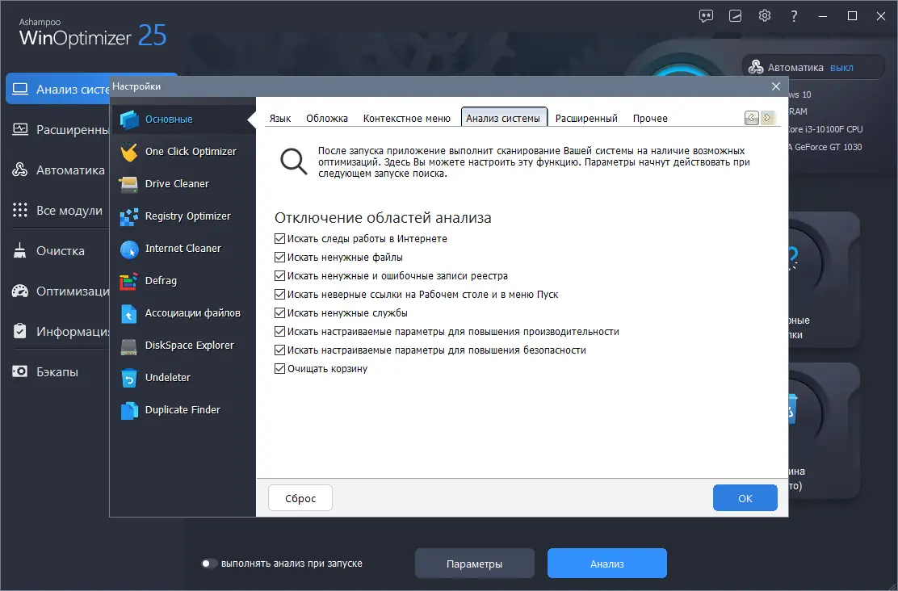
Task: Select the Internet Cleaner globe icon
Action: coord(129,249)
